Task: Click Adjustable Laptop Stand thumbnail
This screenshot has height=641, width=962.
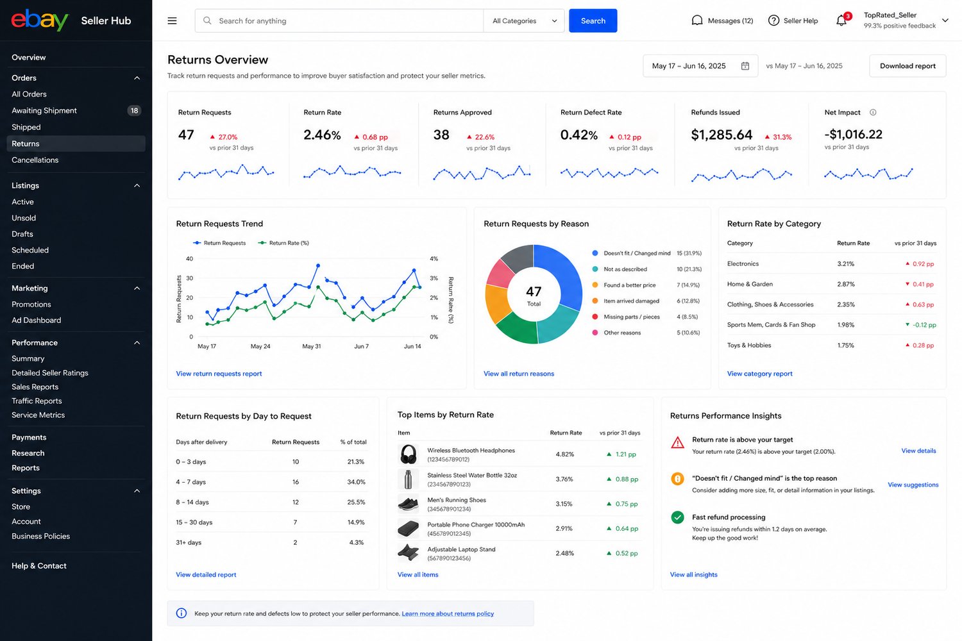Action: click(x=409, y=553)
